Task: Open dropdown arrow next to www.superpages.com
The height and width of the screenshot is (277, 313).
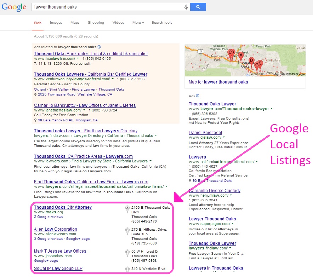Action: [x=233, y=224]
